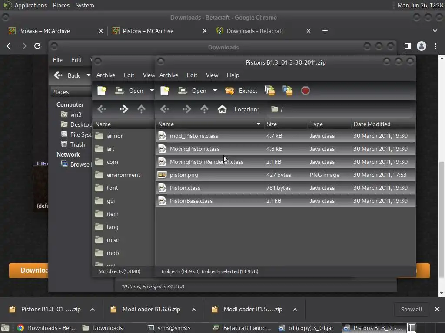Screen dimensions: 445x333
Task: Click forward arrow in Pistons archive navigation
Action: pyautogui.click(x=186, y=109)
